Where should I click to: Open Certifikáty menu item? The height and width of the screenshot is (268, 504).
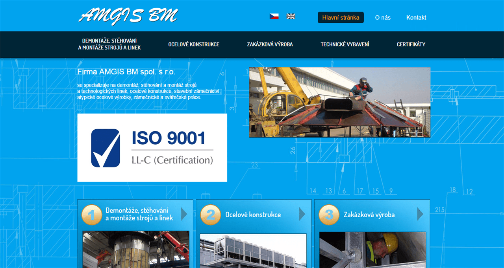click(411, 44)
